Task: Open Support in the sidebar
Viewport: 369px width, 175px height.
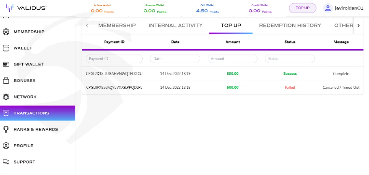Action: tap(25, 162)
